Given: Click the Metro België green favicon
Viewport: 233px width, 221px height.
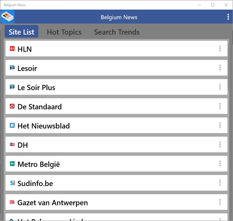Looking at the screenshot, I should [x=12, y=164].
